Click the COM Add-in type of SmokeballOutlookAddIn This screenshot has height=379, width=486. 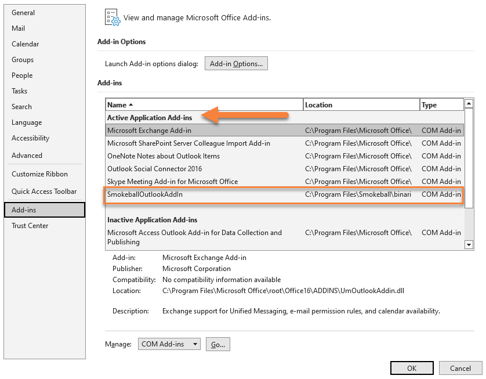click(441, 194)
